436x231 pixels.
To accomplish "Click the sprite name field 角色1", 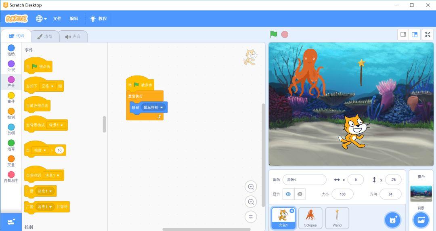I will [x=304, y=180].
